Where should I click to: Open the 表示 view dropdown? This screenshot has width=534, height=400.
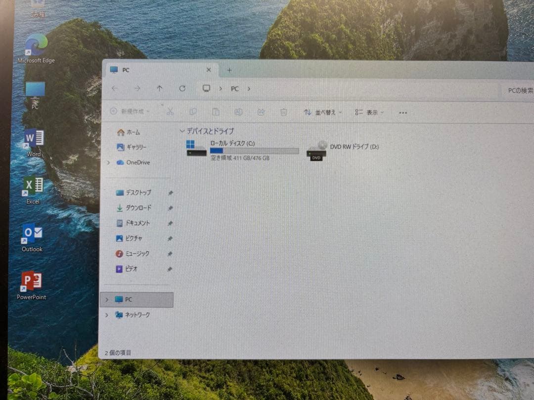pyautogui.click(x=370, y=112)
